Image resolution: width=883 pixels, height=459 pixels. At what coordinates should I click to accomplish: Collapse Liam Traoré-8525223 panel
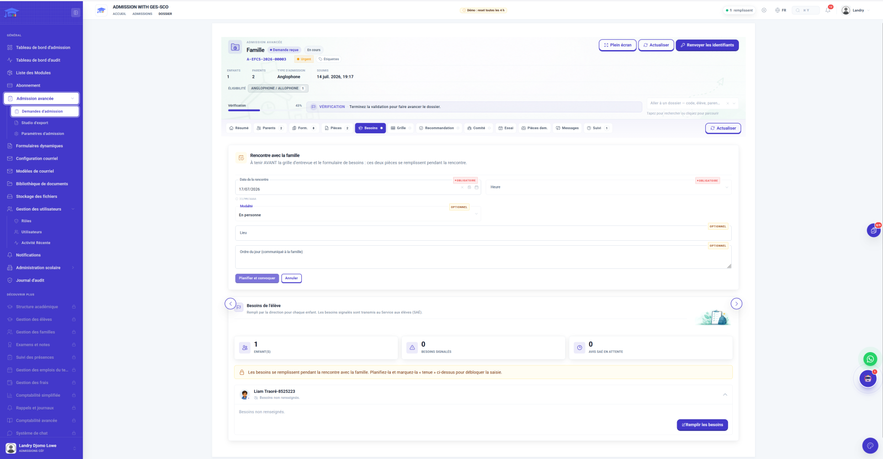[725, 395]
